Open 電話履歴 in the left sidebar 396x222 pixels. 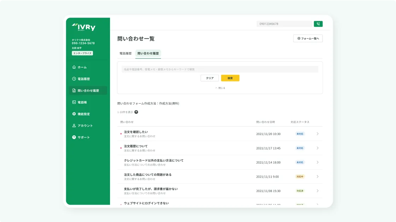[83, 79]
